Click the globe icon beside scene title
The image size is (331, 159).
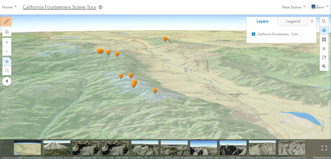(101, 7)
